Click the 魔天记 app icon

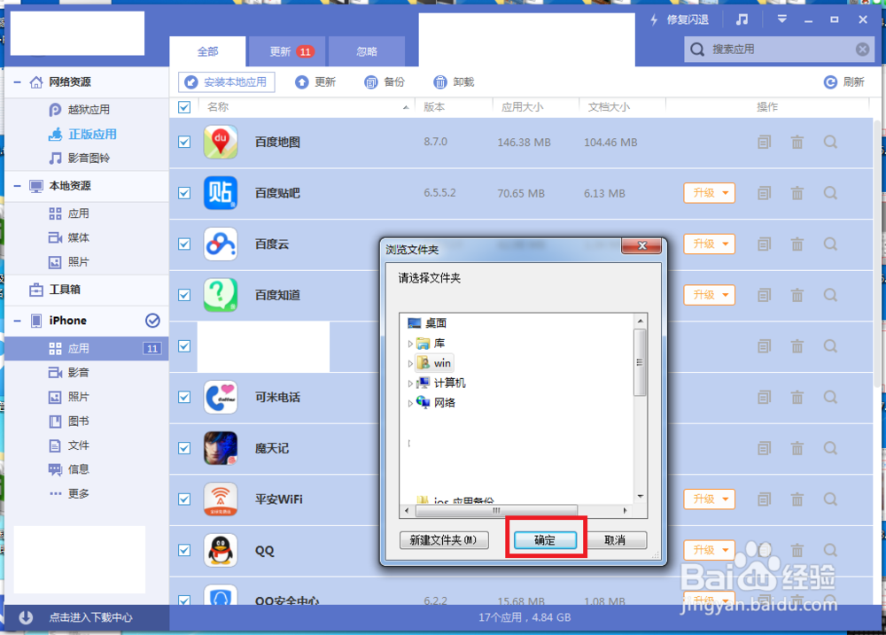(x=221, y=448)
